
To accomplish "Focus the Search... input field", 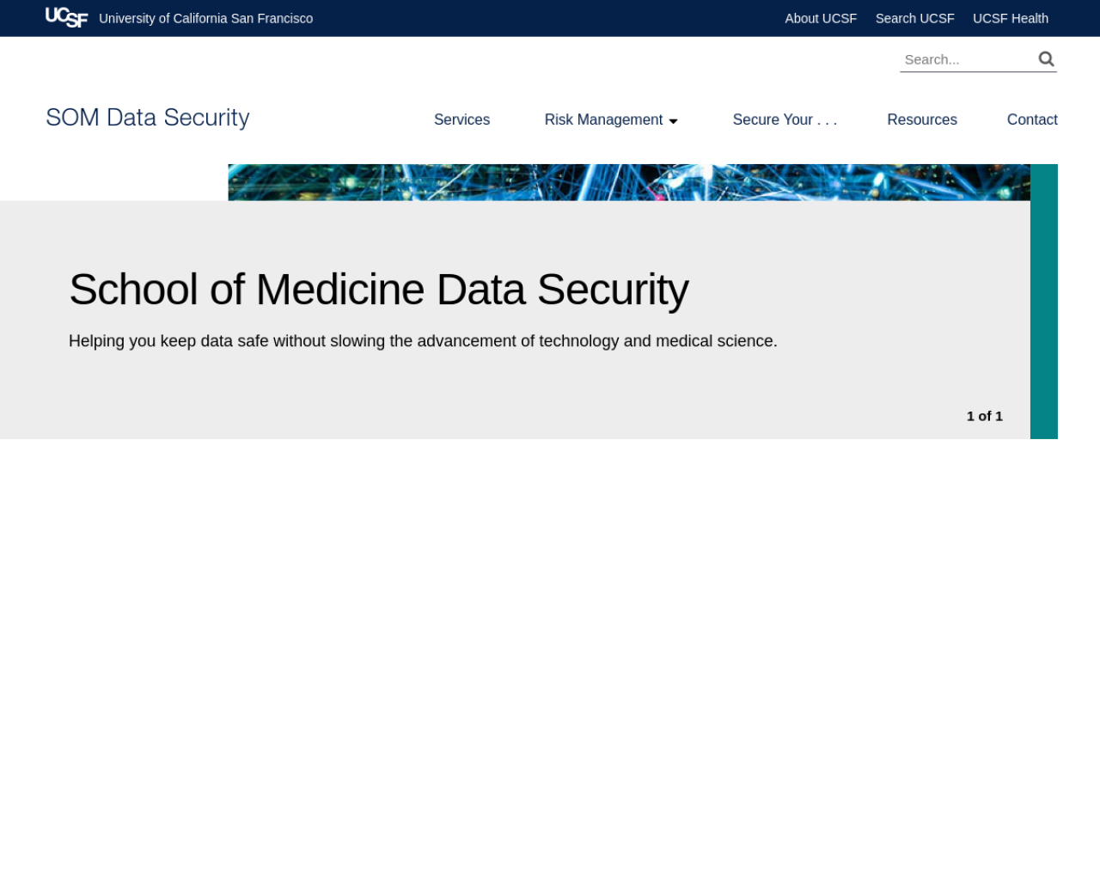I will pyautogui.click(x=967, y=59).
